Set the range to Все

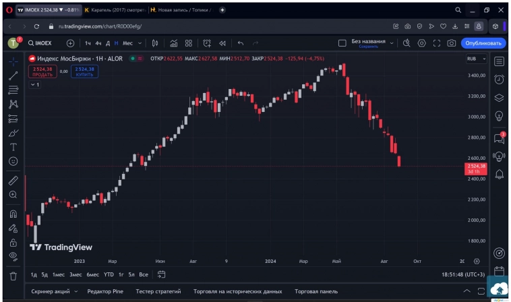click(144, 274)
